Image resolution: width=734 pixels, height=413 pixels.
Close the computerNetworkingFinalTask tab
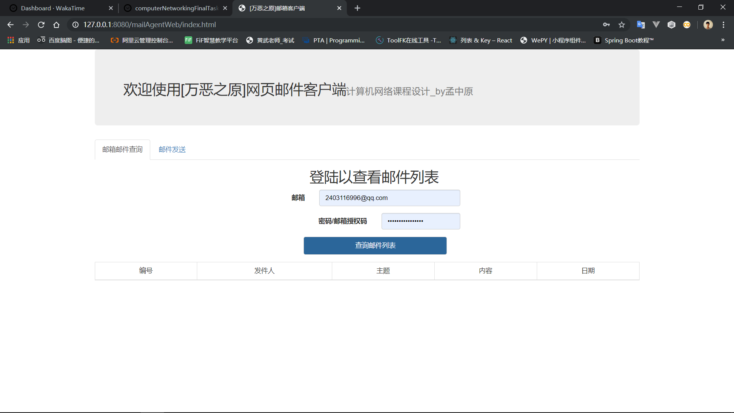click(x=225, y=8)
